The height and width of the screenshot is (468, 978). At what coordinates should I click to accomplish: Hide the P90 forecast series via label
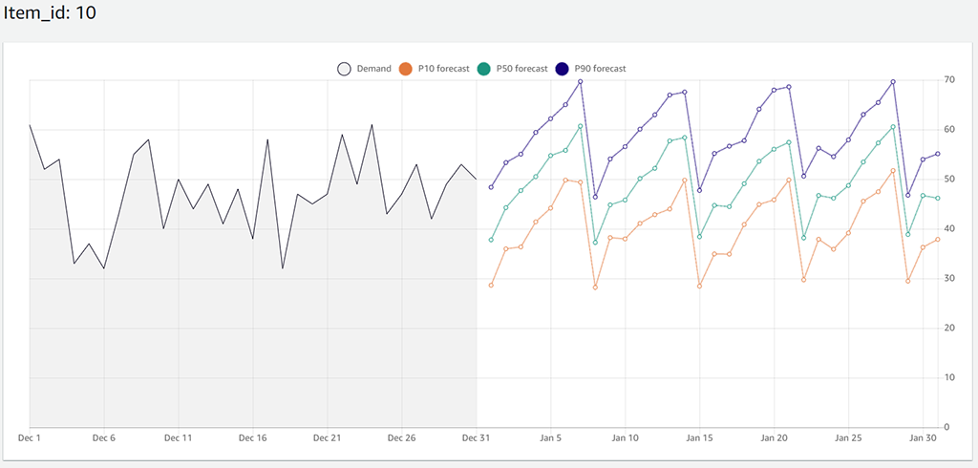click(x=600, y=69)
